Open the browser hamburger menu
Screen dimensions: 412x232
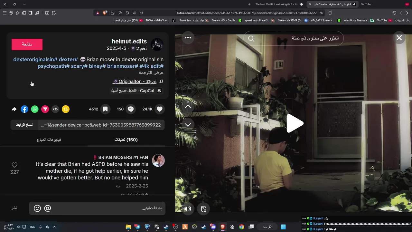[5, 13]
